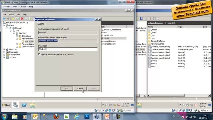The width and height of the screenshot is (213, 120).
Task: Select the DomainDnsZones folder row
Action: [156, 41]
